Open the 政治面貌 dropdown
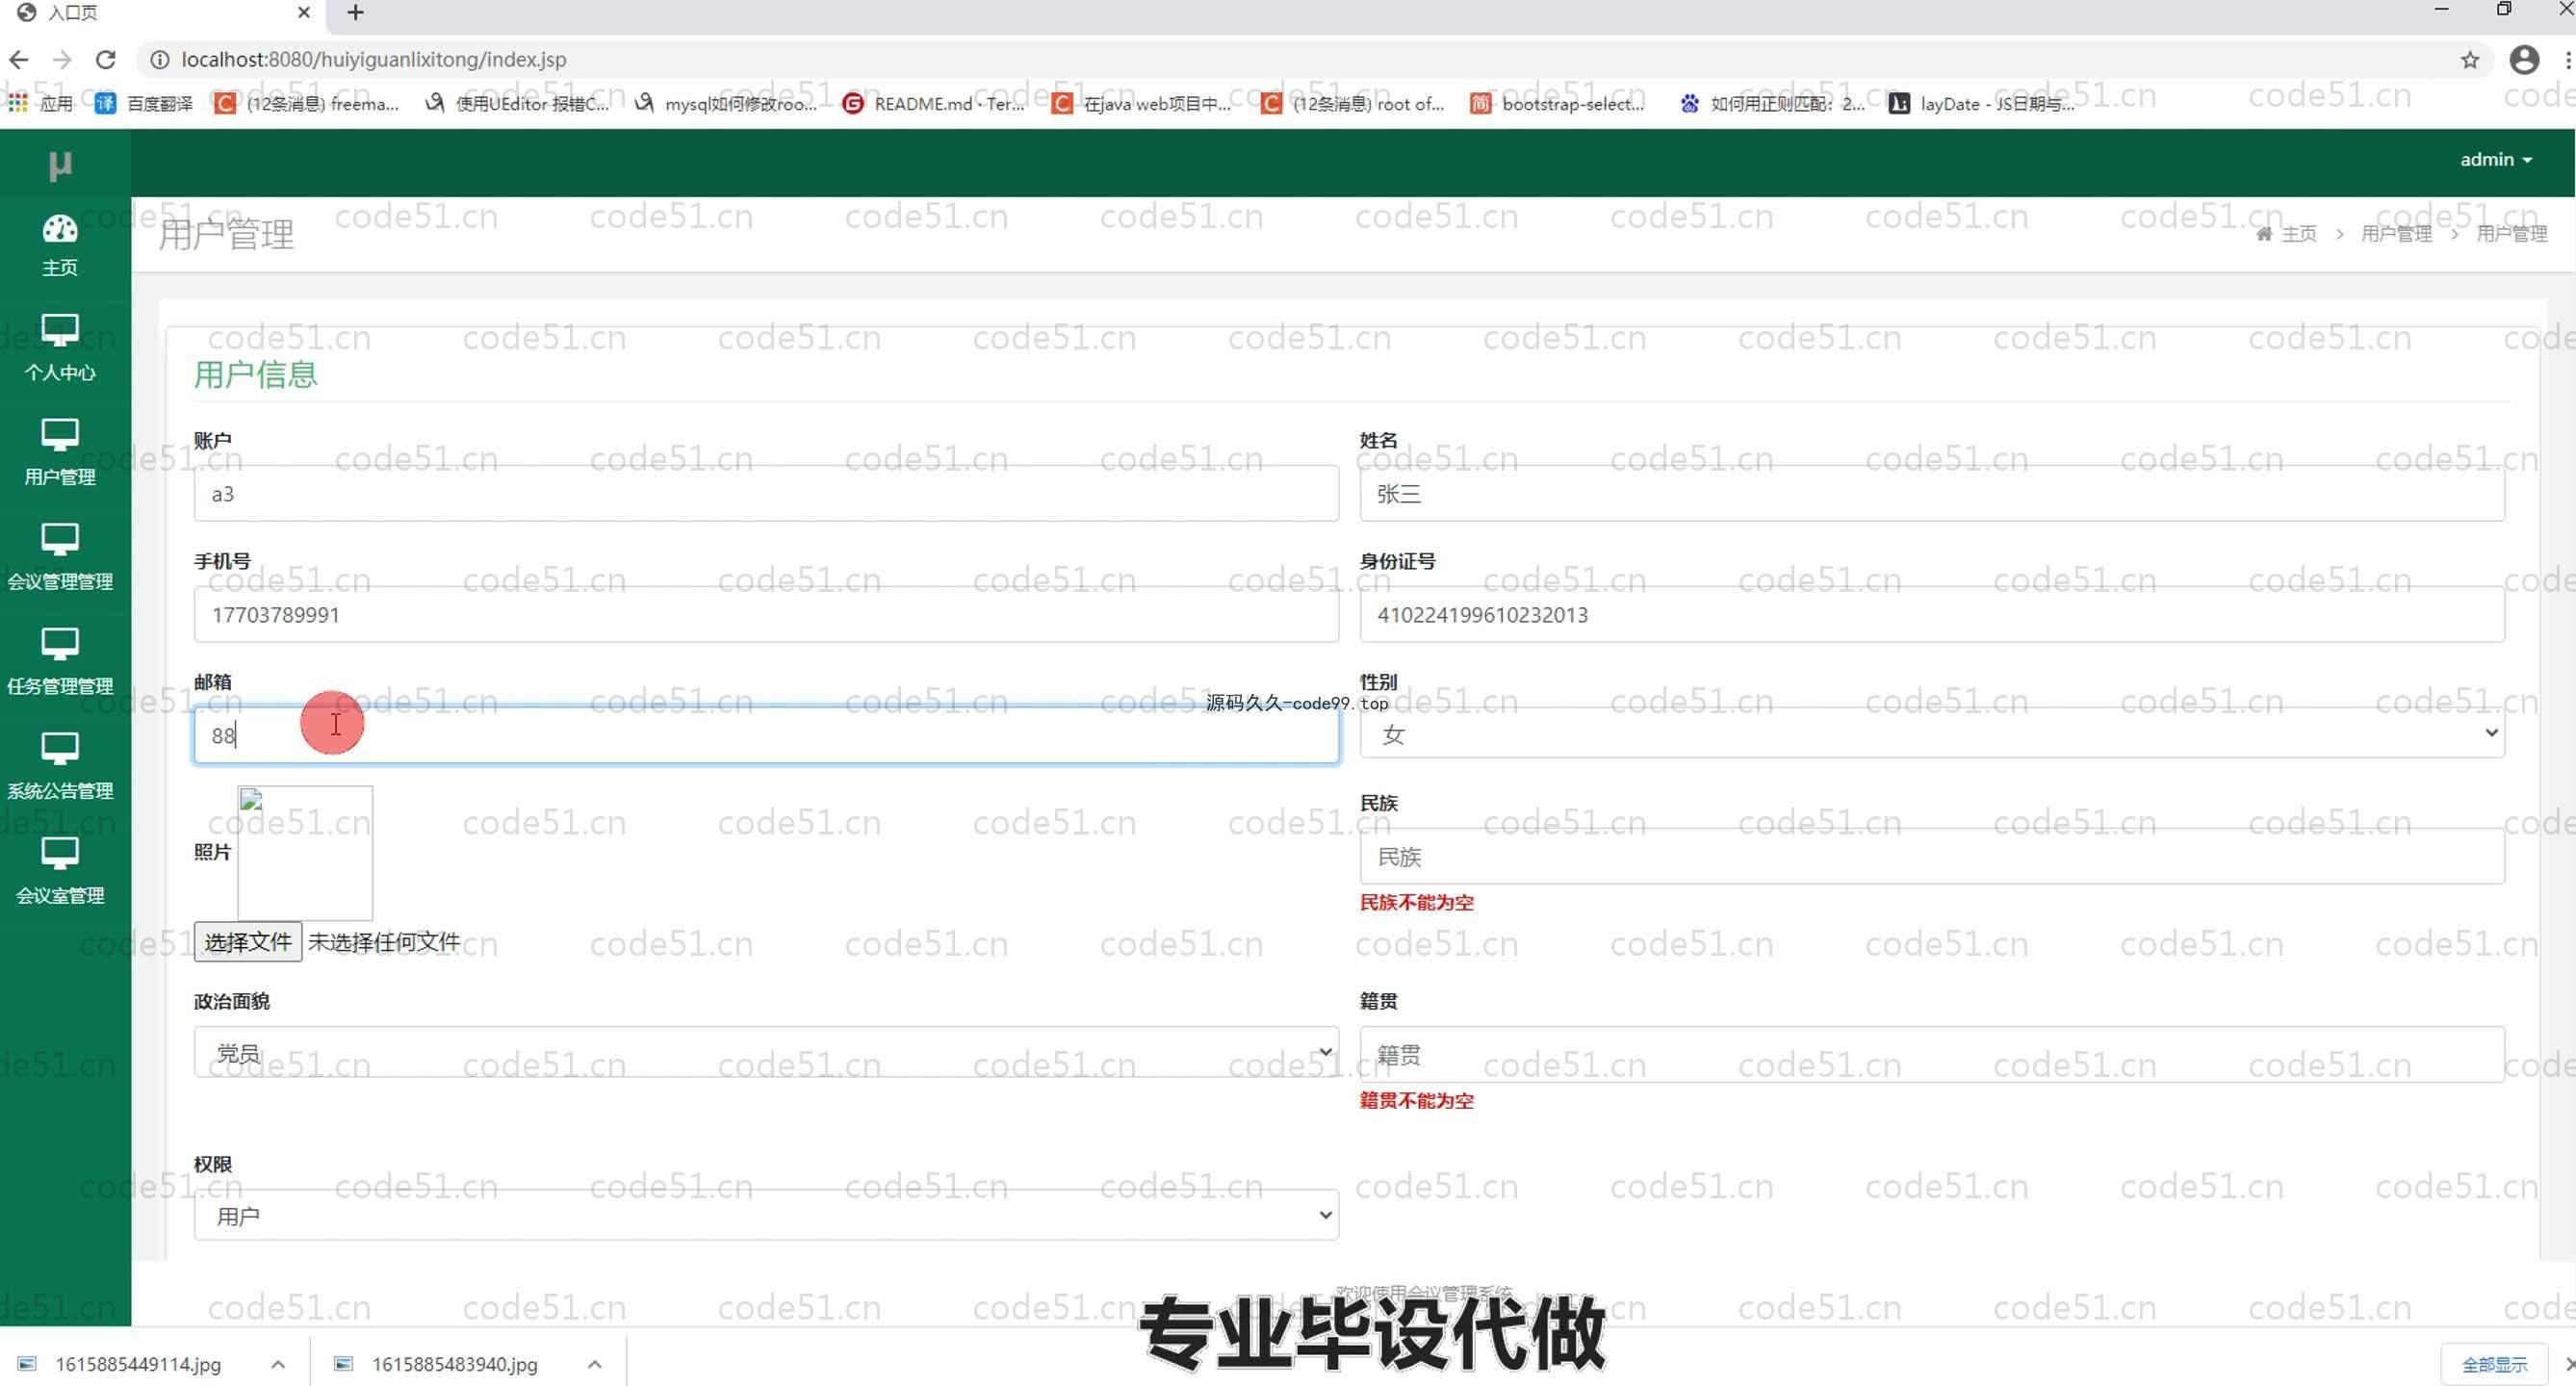This screenshot has width=2576, height=1386. 765,1053
